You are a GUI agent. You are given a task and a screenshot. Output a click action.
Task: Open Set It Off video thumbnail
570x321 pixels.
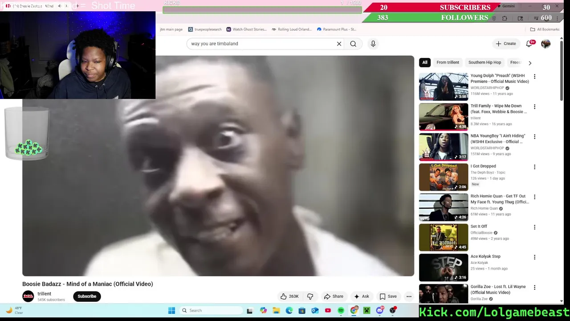(444, 237)
